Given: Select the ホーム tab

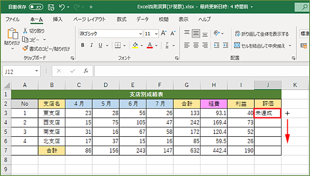Looking at the screenshot, I should pos(37,19).
